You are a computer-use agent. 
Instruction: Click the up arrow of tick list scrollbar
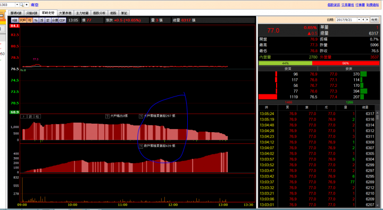tap(377, 113)
